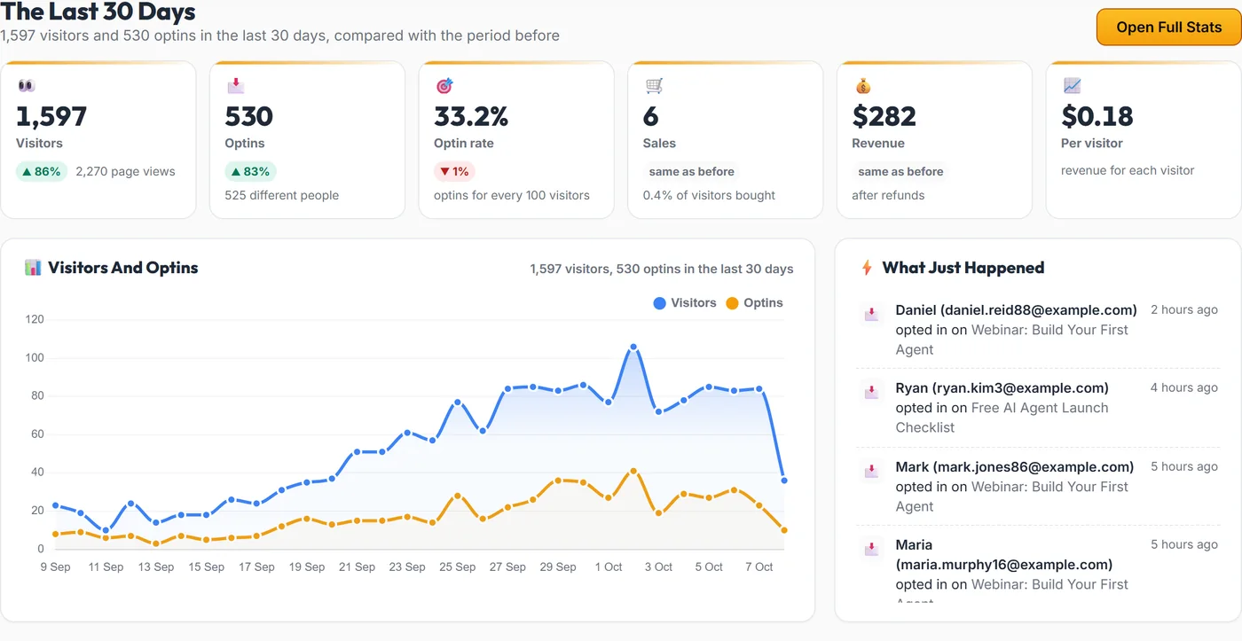This screenshot has width=1242, height=641.
Task: Click the bar chart icon beside Visitors And Optins
Action: (x=34, y=268)
